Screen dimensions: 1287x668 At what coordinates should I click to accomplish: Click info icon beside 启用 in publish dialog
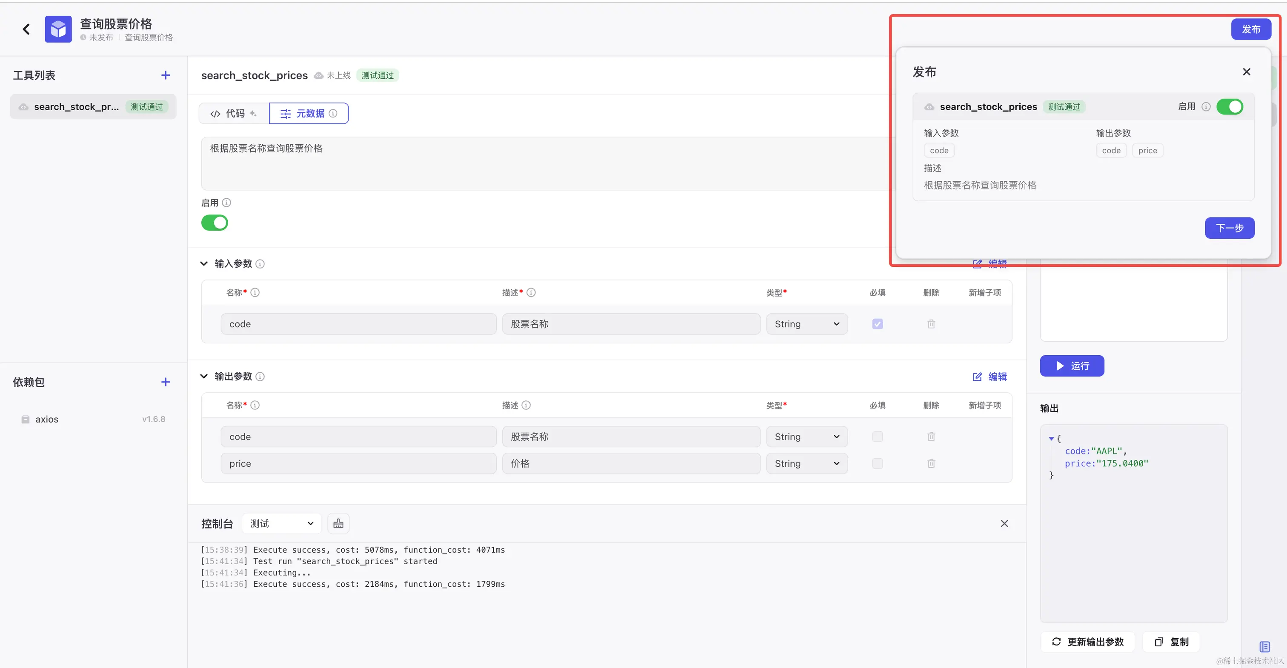(x=1206, y=106)
